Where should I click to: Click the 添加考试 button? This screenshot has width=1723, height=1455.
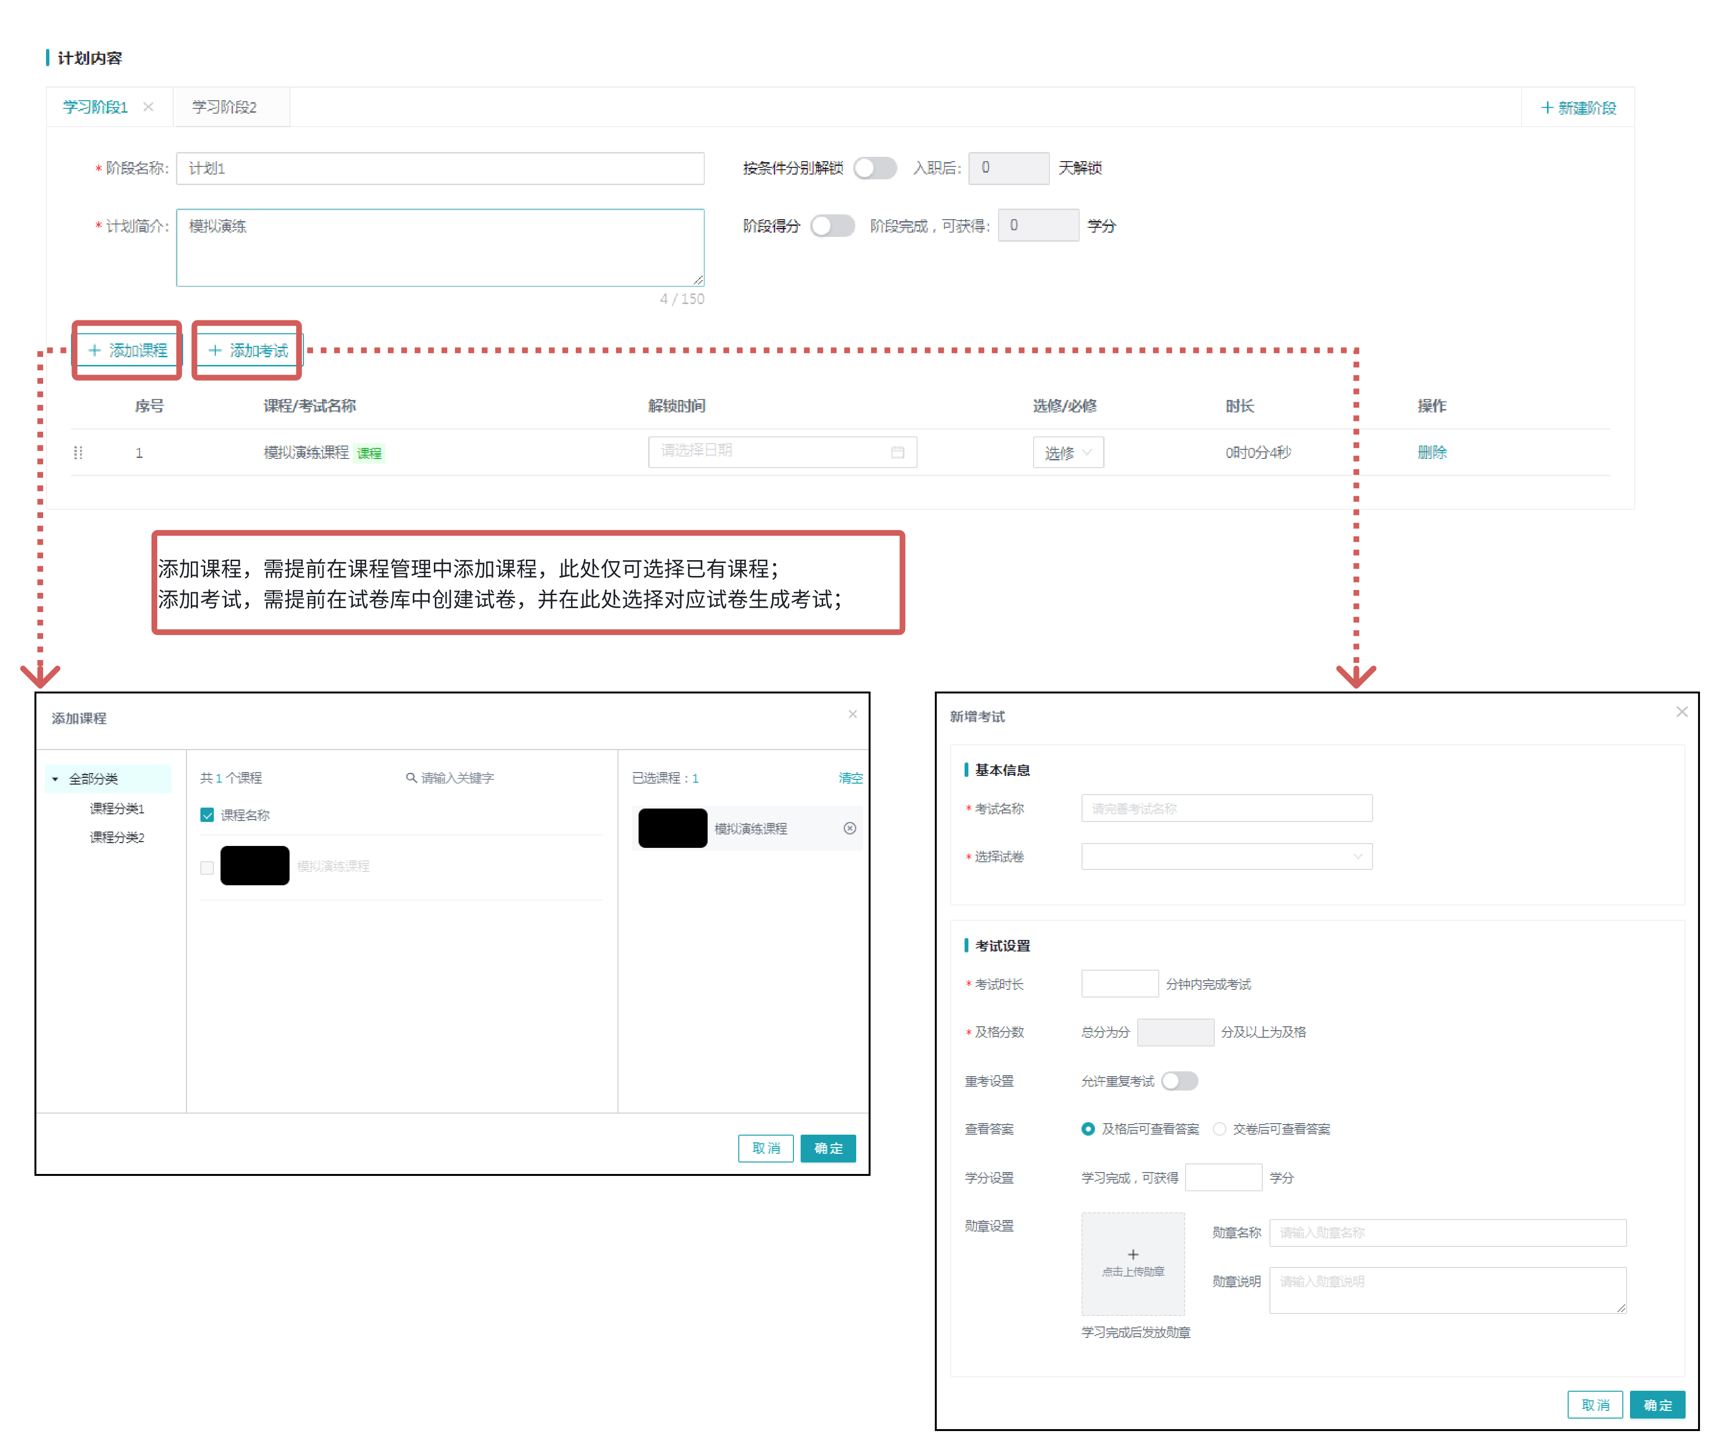248,351
